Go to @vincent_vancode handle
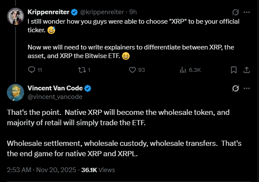 55,96
